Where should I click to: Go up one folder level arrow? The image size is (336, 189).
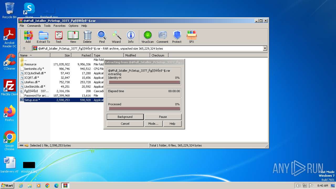[x=24, y=48]
